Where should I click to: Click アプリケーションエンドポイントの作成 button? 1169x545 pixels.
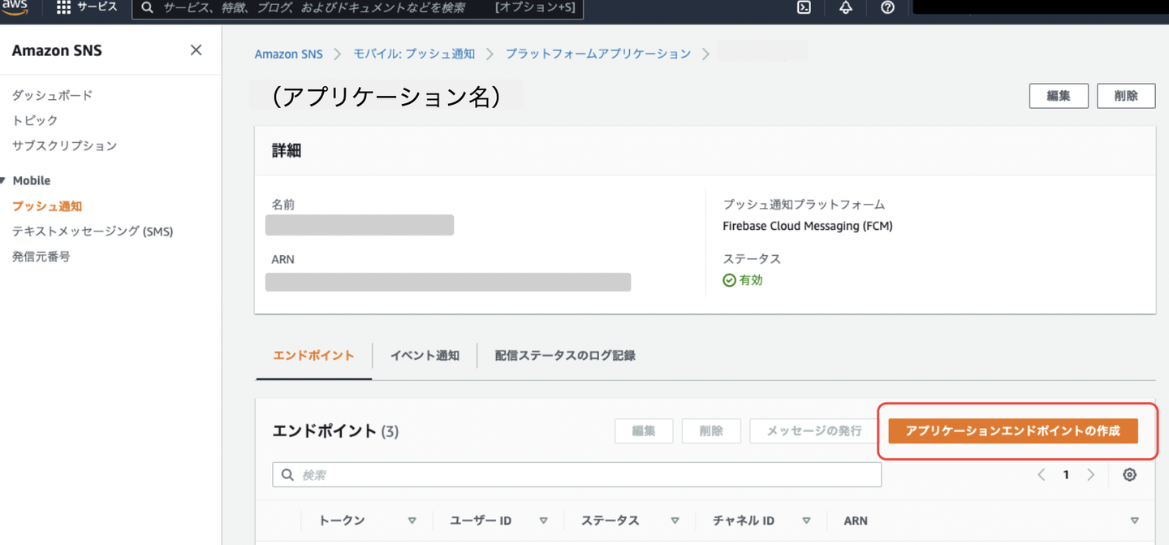[1012, 431]
